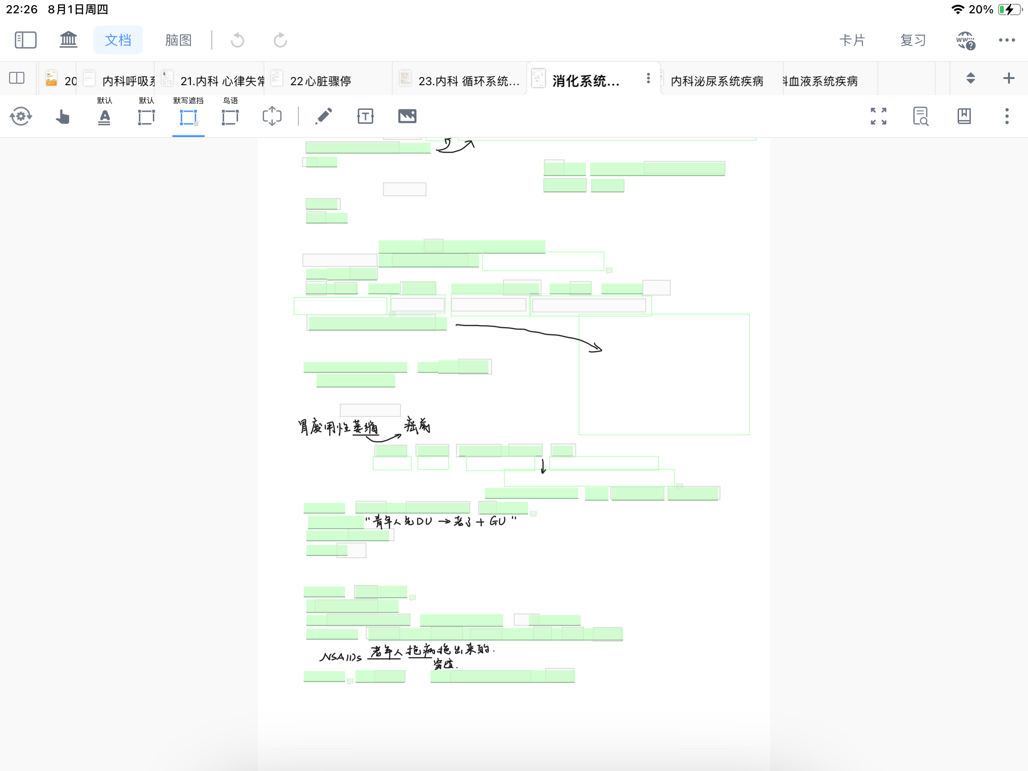Tap the small comment marker below 老了+GU note

click(x=534, y=514)
